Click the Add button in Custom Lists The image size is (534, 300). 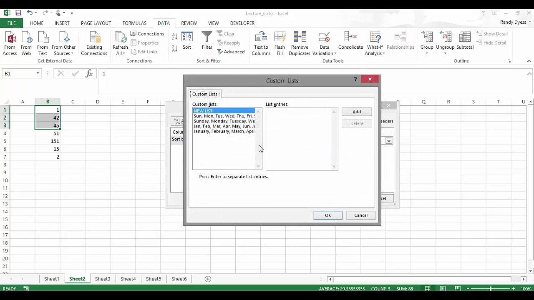pyautogui.click(x=357, y=112)
